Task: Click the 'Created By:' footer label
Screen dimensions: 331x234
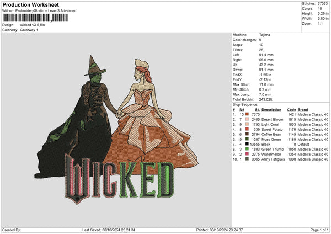Action: (12, 230)
